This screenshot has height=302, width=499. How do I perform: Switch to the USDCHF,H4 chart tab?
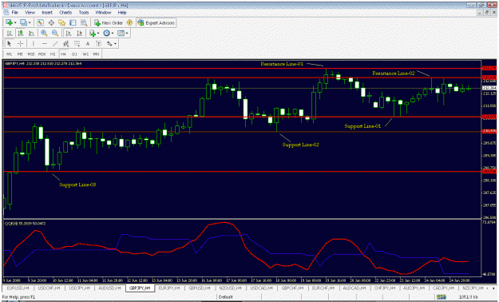pos(49,288)
